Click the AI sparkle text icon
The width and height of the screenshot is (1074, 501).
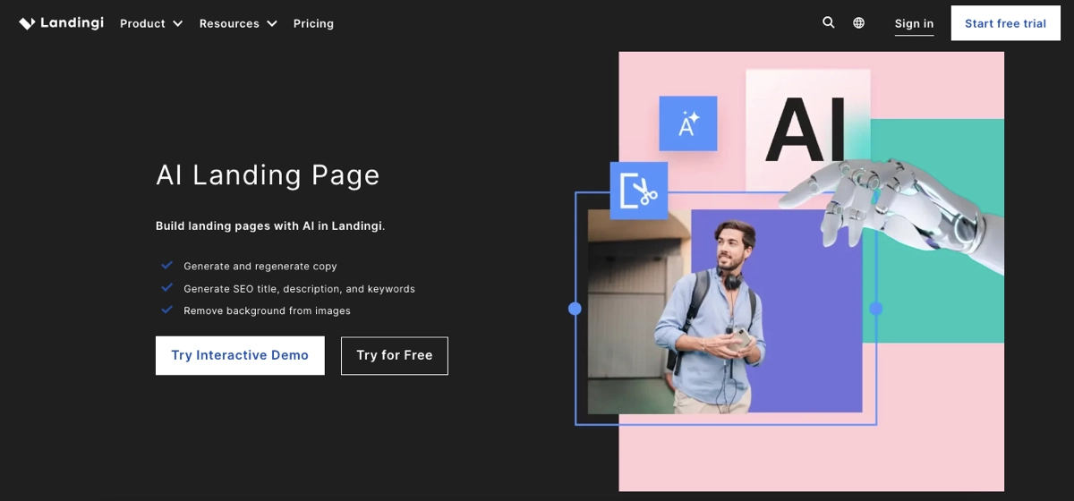click(687, 123)
